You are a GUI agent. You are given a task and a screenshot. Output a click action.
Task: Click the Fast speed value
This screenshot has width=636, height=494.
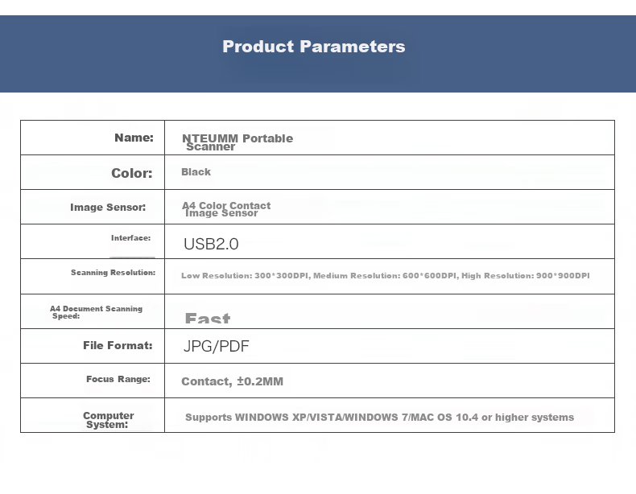(x=208, y=318)
